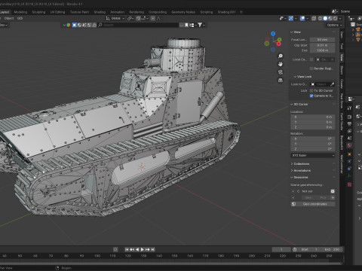
Task: Click the hand pan view icon
Action: point(281,64)
